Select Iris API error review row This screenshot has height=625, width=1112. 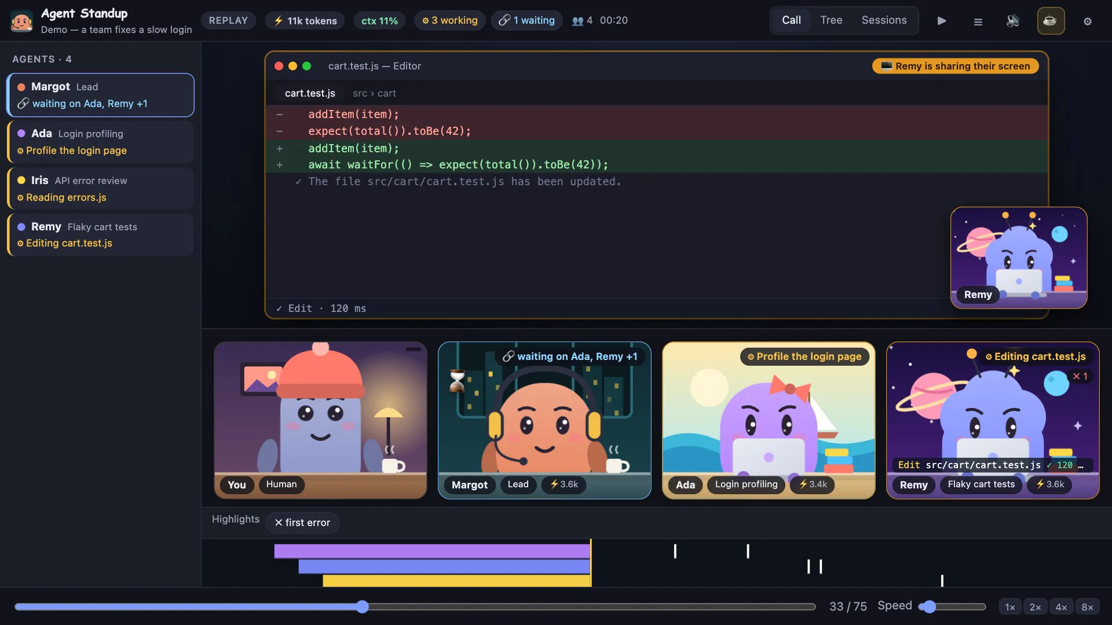coord(101,189)
